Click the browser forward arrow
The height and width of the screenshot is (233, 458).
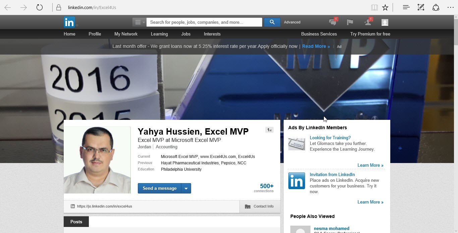(x=23, y=7)
